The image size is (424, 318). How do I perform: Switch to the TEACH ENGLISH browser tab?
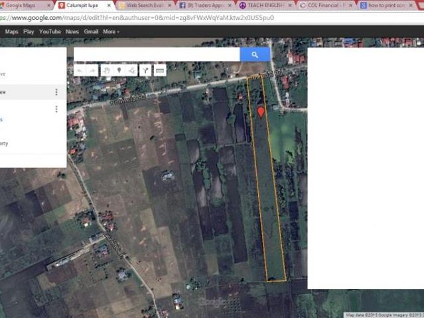point(265,5)
